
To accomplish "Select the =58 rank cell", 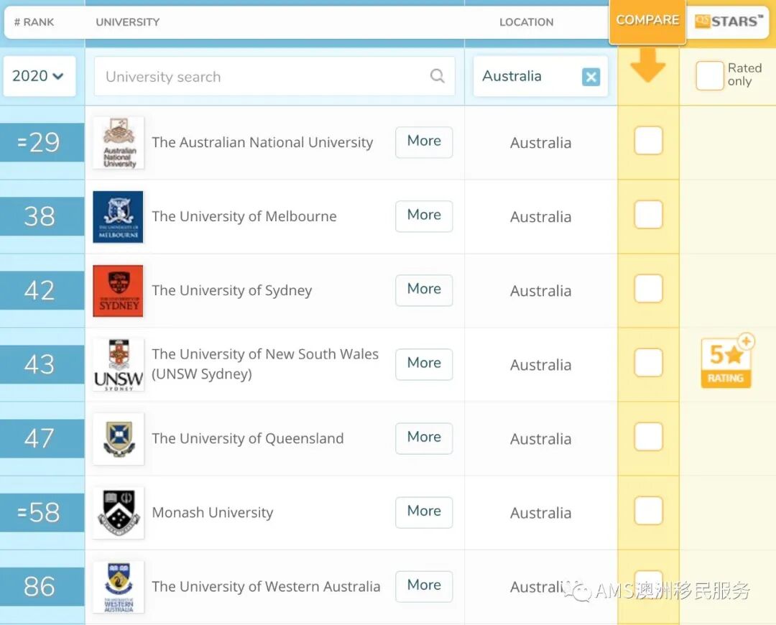I will tap(42, 512).
